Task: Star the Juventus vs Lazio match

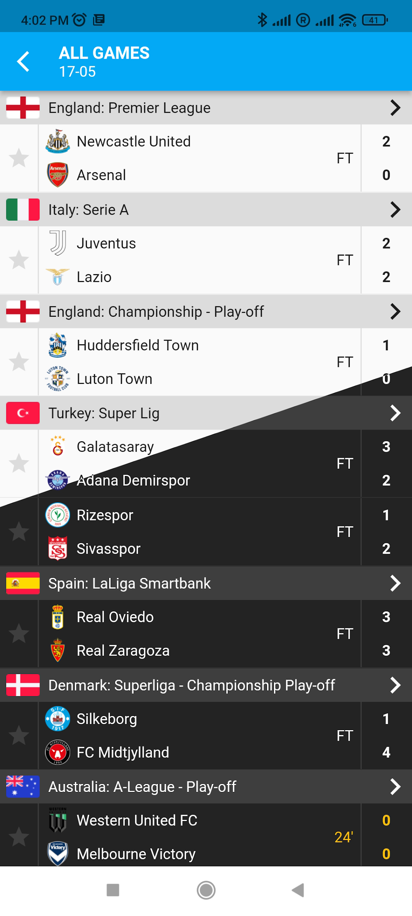Action: coord(19,260)
